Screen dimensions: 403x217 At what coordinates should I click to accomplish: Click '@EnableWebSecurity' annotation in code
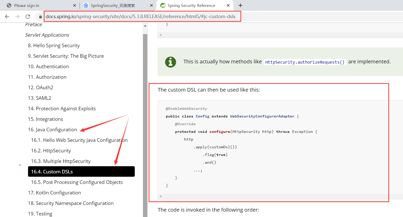[x=186, y=108]
